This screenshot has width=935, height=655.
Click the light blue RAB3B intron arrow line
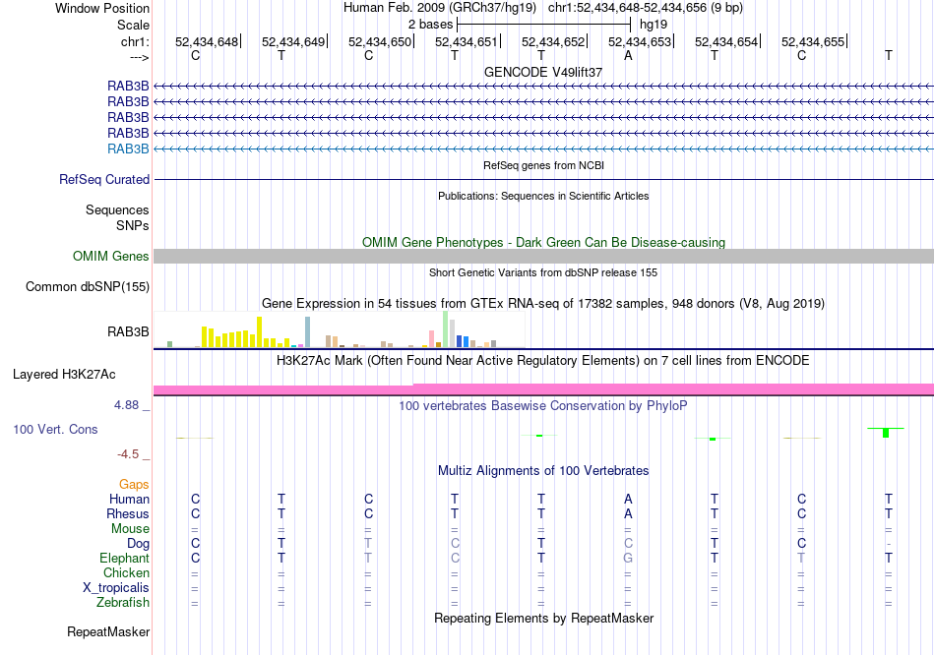(x=543, y=149)
